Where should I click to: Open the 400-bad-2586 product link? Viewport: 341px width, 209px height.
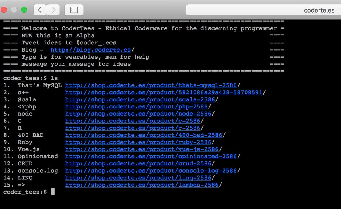tap(144, 135)
